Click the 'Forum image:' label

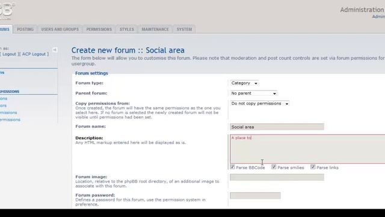(x=91, y=177)
